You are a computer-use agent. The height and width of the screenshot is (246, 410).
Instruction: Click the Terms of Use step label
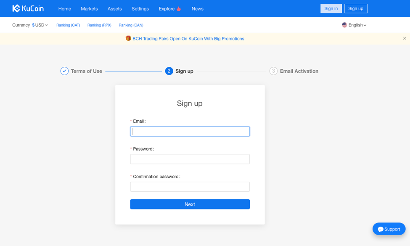click(x=86, y=71)
